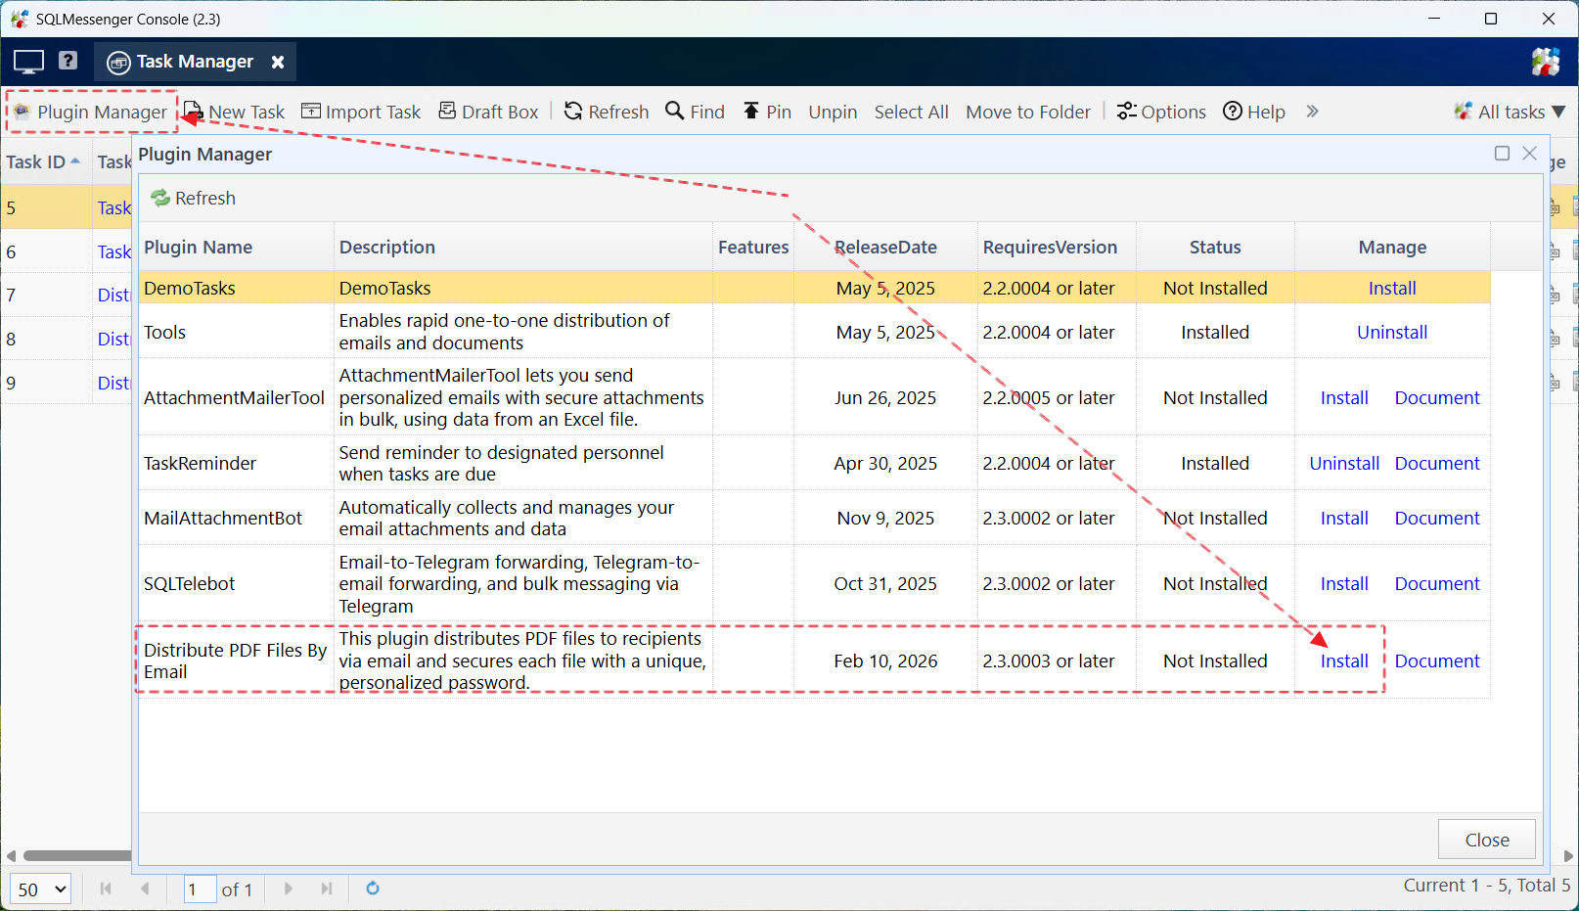Open the page size dropdown showing 50

[39, 888]
